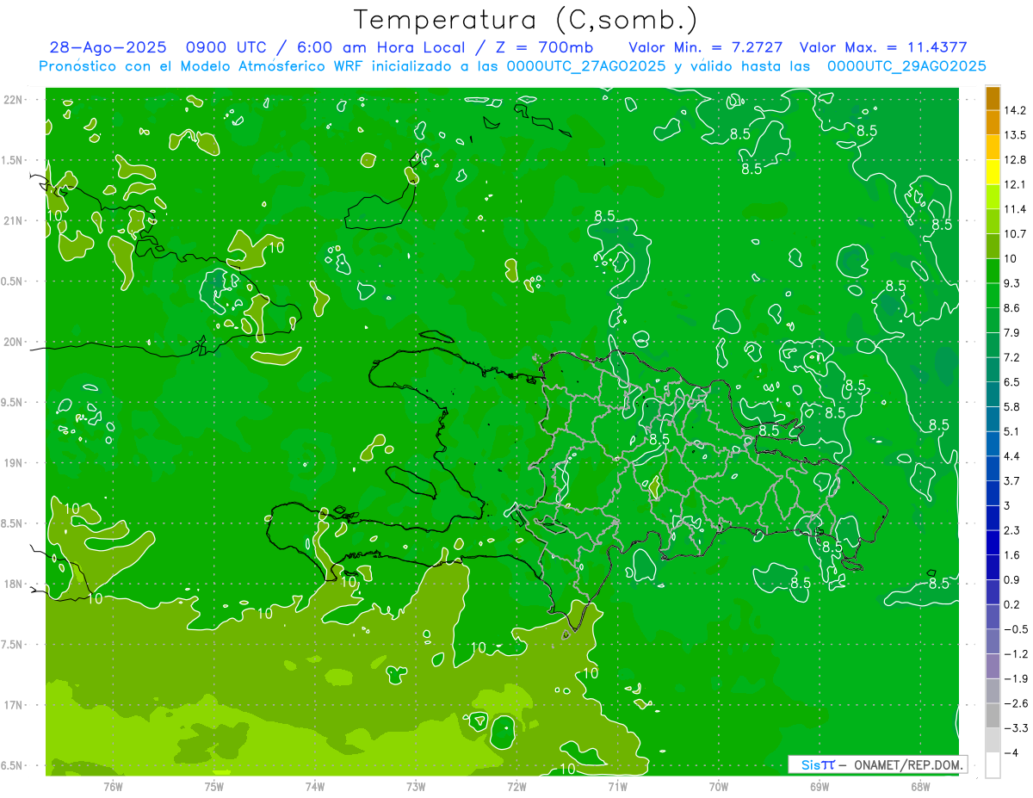
Task: Click the '12.8' colorbar label
Action: tap(1015, 159)
